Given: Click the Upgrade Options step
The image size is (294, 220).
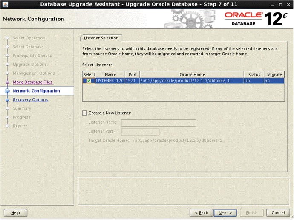Looking at the screenshot, I should 30,64.
